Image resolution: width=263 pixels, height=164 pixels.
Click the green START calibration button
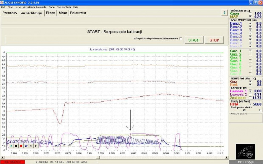[194, 40]
